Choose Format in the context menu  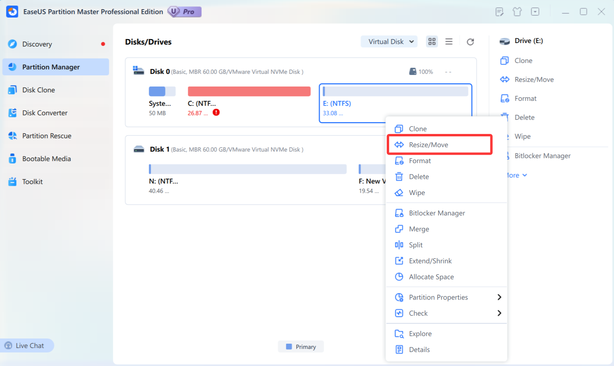[x=447, y=161]
